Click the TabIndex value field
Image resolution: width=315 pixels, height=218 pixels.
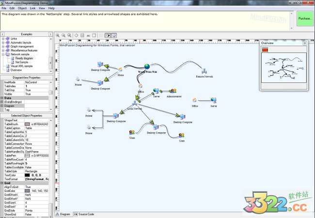tap(37, 86)
